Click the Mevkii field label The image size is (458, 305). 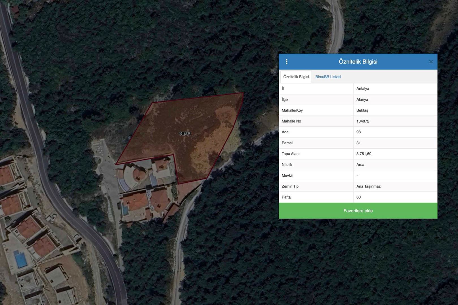[287, 176]
